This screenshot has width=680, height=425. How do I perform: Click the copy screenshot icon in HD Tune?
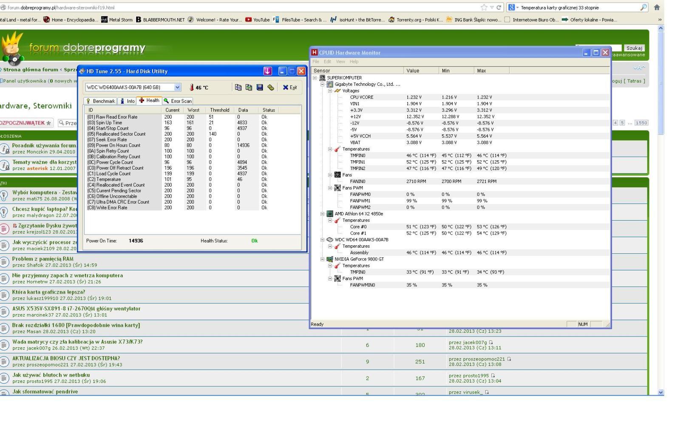pos(249,87)
